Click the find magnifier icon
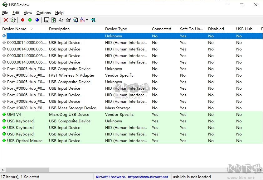263x180 pixels. click(75, 20)
